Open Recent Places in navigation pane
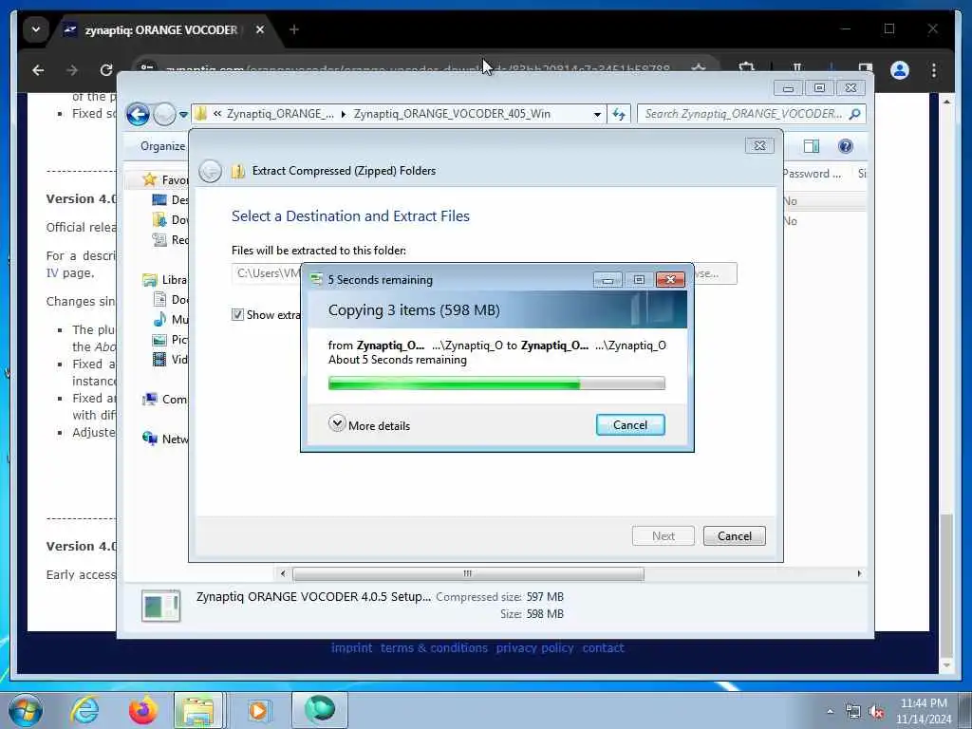This screenshot has height=729, width=972. coord(171,239)
